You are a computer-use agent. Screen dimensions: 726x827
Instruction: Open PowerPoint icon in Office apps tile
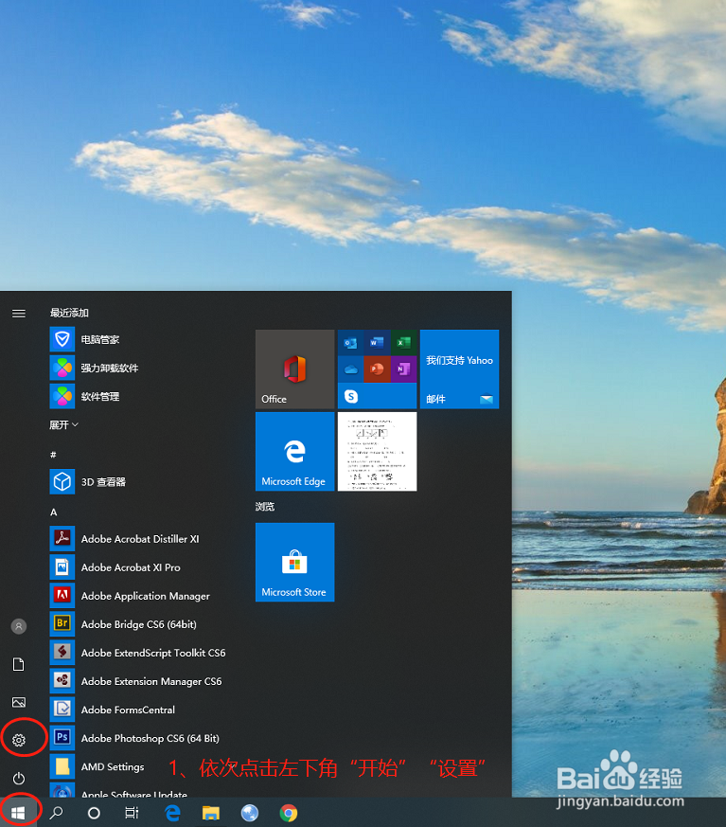click(x=377, y=369)
